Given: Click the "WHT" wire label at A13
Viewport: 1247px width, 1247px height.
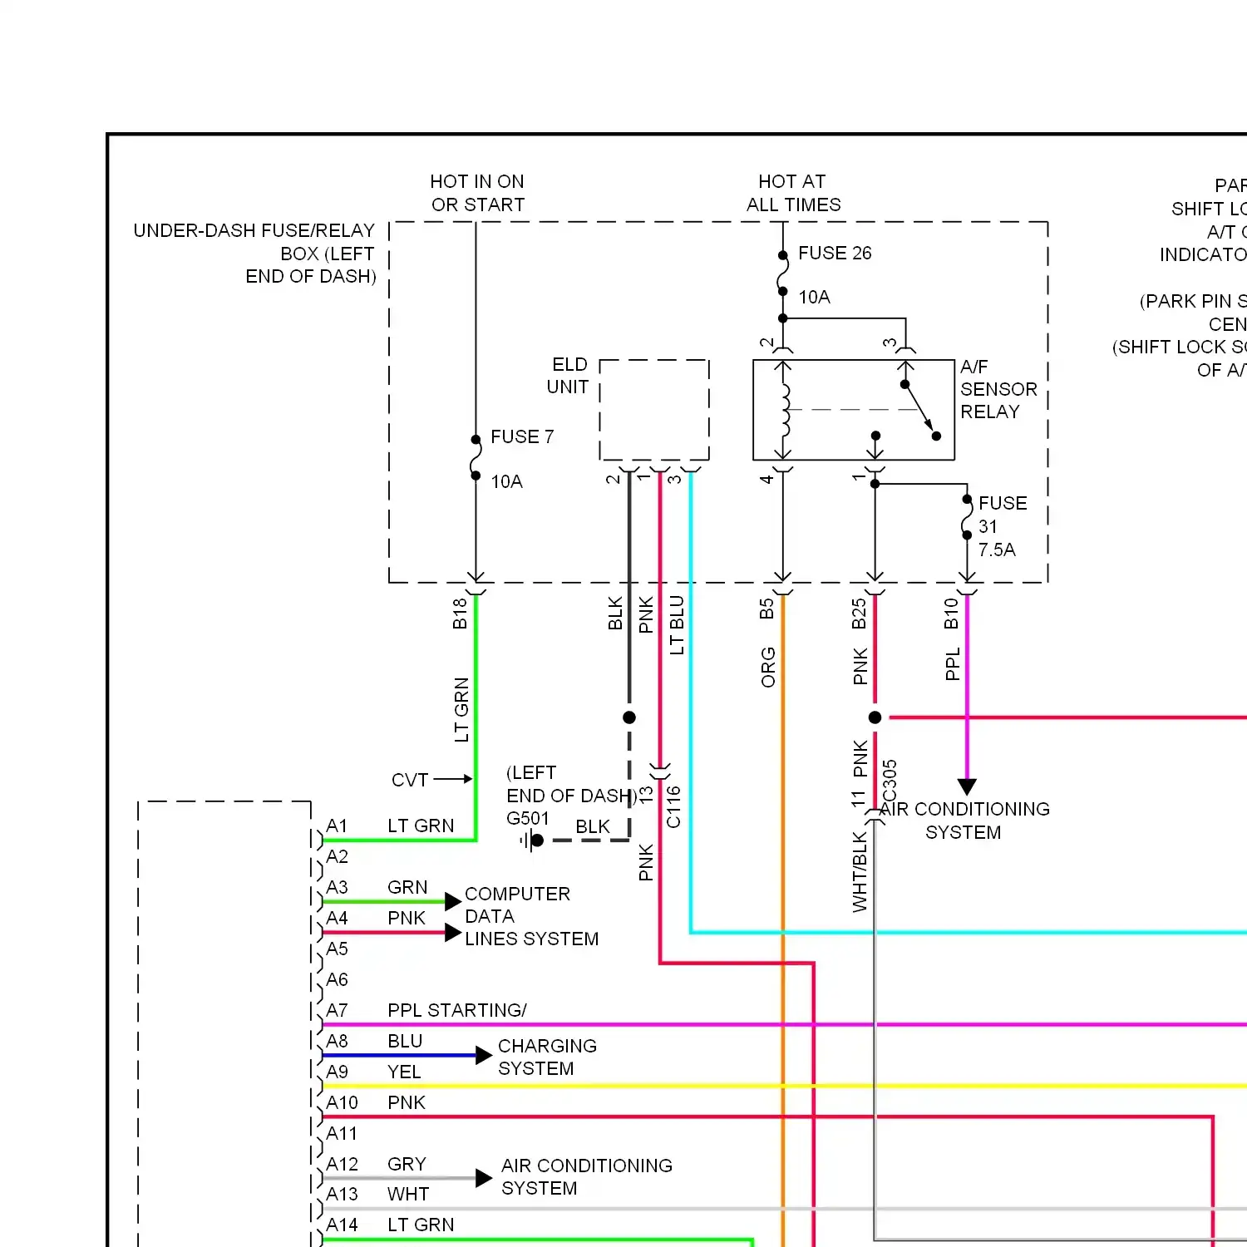Looking at the screenshot, I should [x=408, y=1194].
